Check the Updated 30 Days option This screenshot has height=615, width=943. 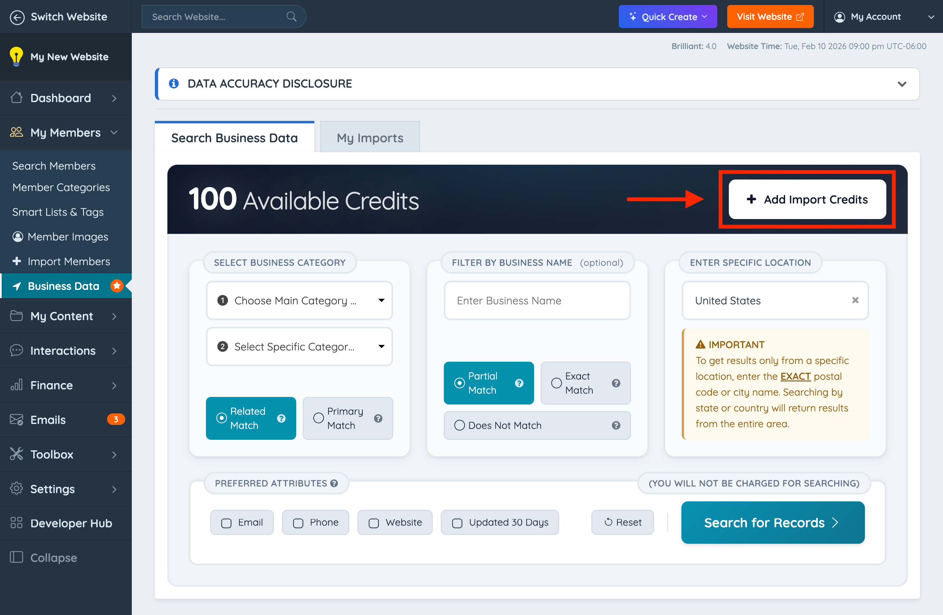pyautogui.click(x=457, y=523)
